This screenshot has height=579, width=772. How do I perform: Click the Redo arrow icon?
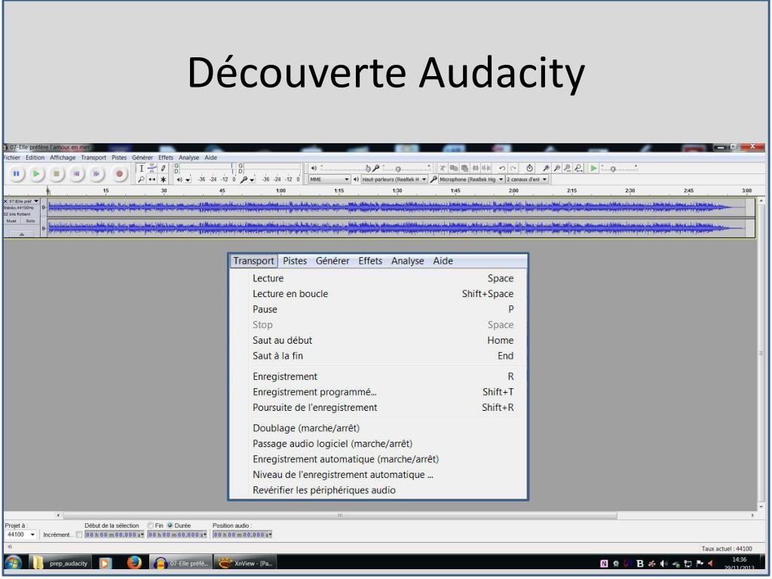pyautogui.click(x=513, y=168)
